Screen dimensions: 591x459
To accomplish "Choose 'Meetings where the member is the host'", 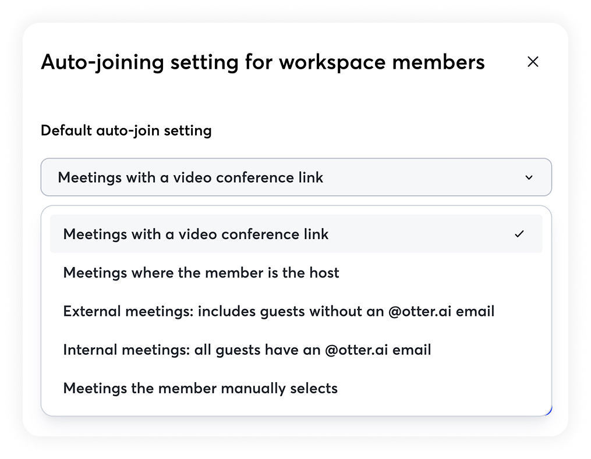I will [x=201, y=273].
